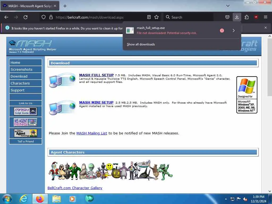The height and width of the screenshot is (204, 272).
Task: Open the uBlock Origin extension icon
Action: point(256,17)
